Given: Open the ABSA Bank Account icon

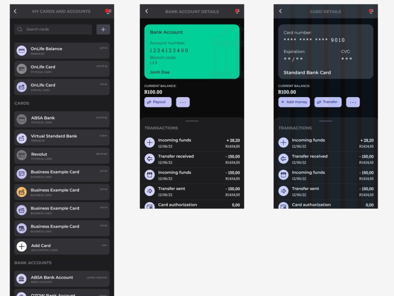Looking at the screenshot, I should [22, 279].
